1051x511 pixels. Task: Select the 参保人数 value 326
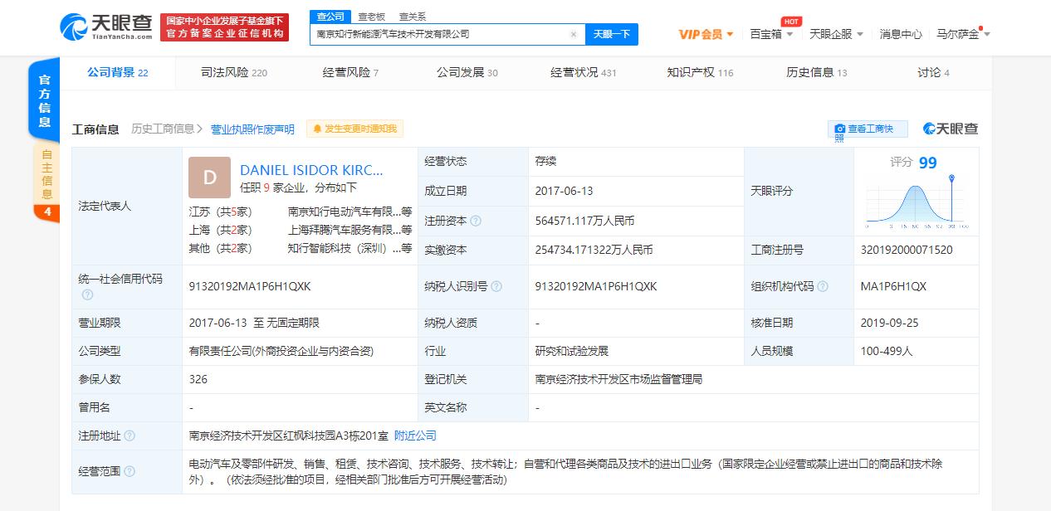click(x=198, y=379)
